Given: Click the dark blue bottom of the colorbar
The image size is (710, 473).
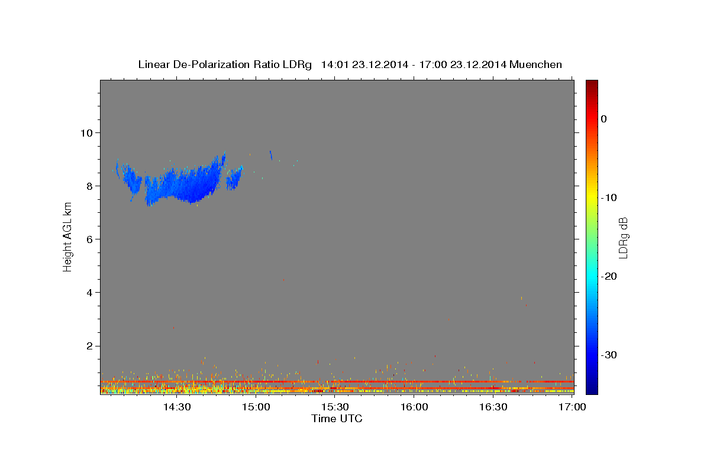Looking at the screenshot, I should tap(592, 389).
